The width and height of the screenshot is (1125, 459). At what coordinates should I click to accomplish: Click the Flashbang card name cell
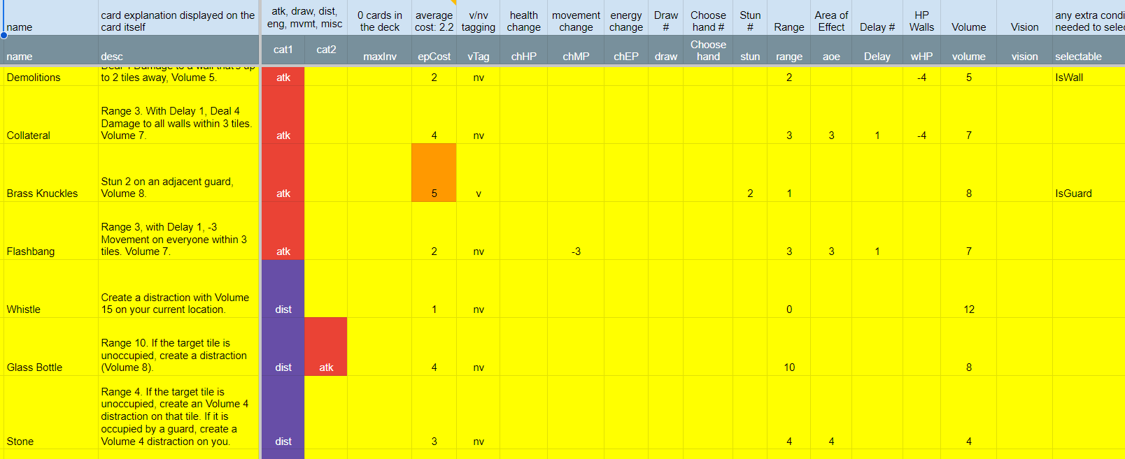(31, 252)
